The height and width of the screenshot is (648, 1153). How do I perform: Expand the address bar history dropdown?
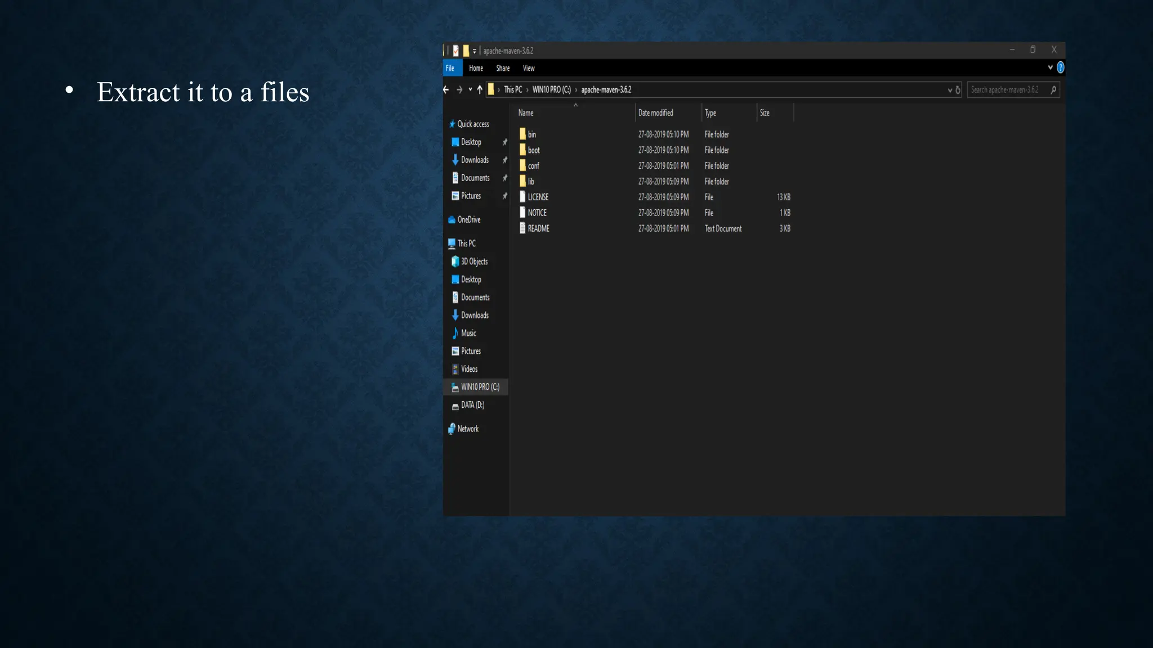tap(950, 90)
